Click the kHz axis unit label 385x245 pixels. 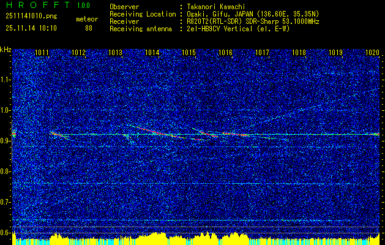6,49
